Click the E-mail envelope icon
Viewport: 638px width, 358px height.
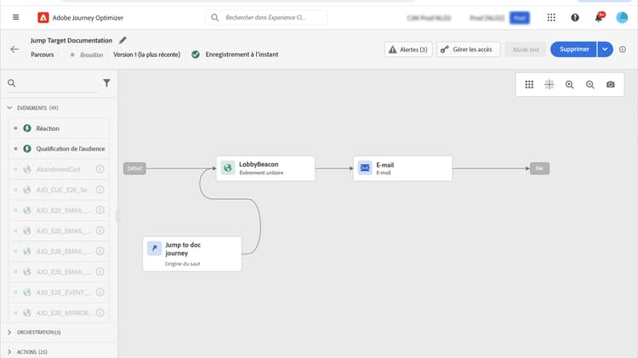(x=365, y=168)
